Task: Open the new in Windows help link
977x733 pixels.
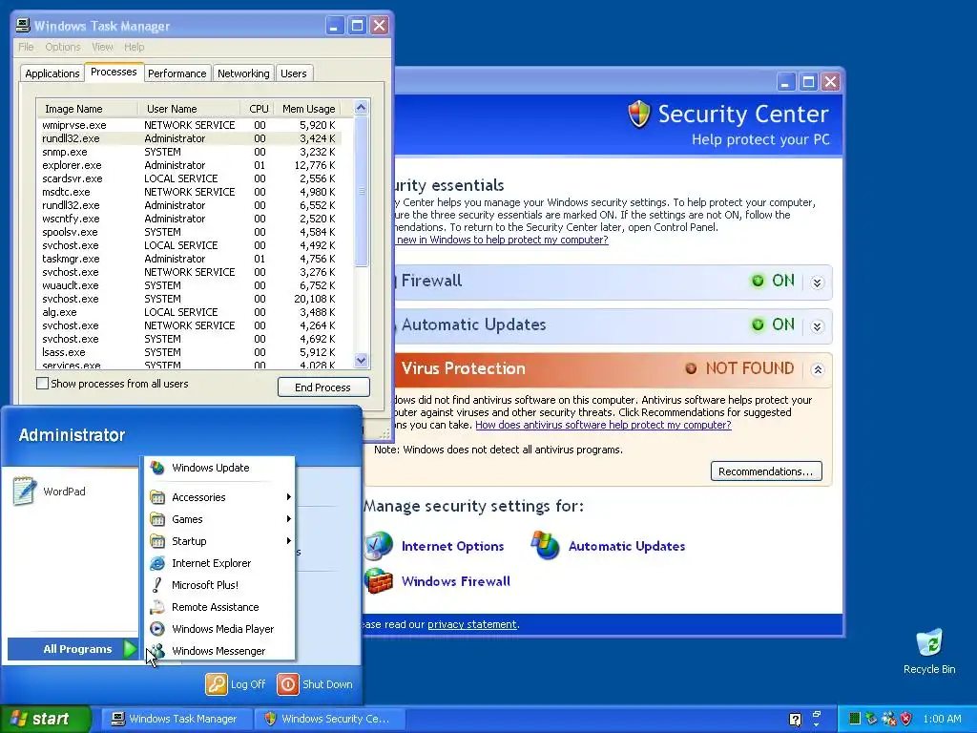Action: 502,240
